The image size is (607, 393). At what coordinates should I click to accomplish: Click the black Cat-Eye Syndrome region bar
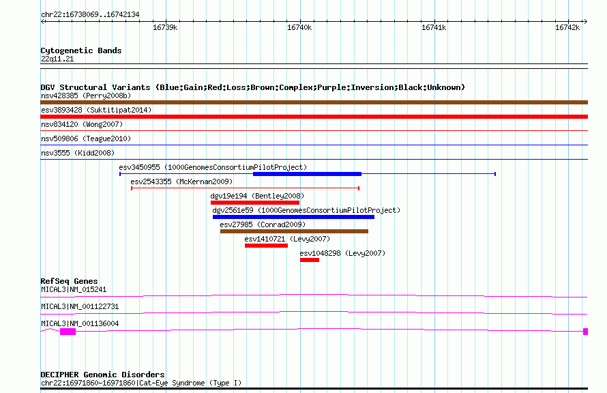[x=314, y=389]
